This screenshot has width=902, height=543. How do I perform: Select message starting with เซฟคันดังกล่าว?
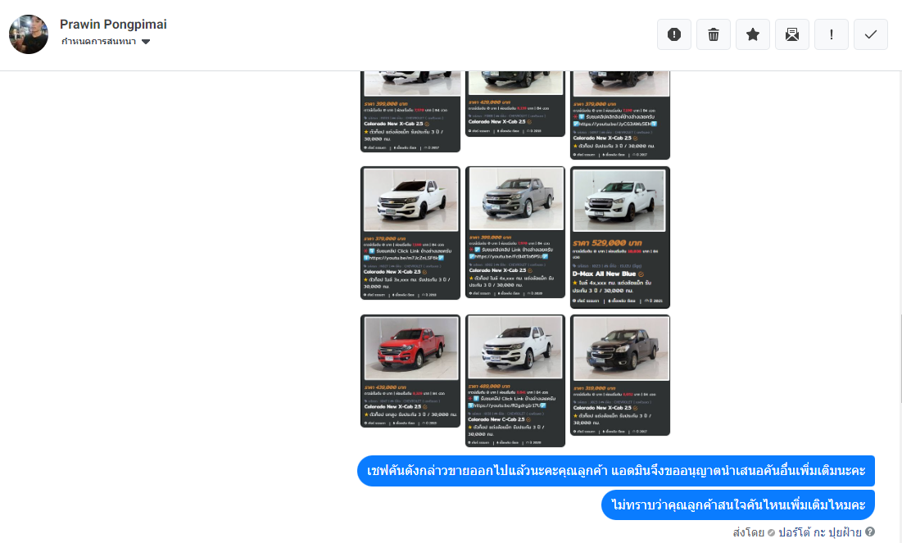pyautogui.click(x=616, y=471)
